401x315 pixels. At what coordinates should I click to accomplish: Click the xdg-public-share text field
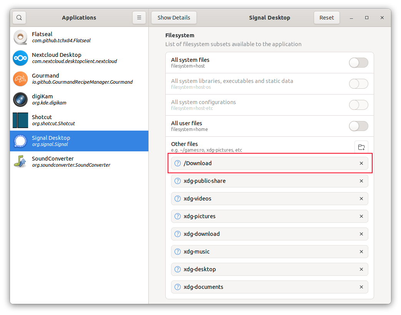(x=270, y=181)
